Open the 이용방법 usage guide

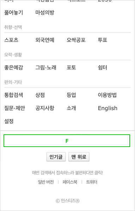pyautogui.click(x=107, y=95)
